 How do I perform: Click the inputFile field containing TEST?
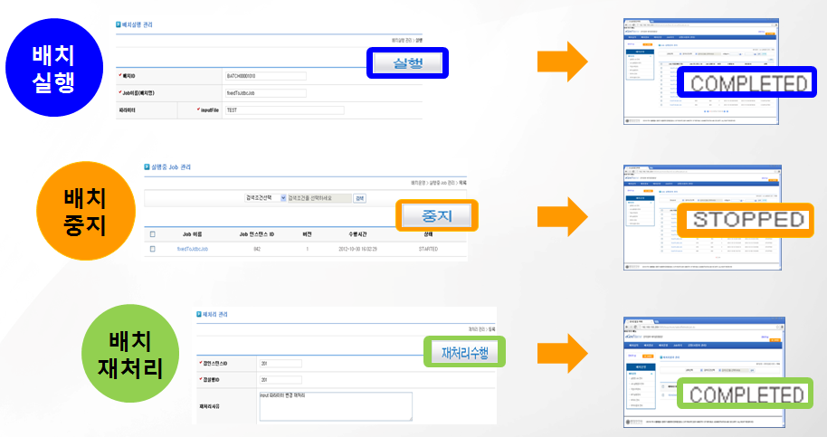284,110
